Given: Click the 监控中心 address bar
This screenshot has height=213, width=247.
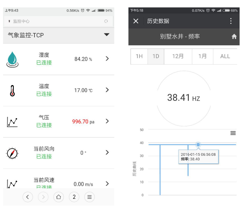Looking at the screenshot, I should click(59, 21).
